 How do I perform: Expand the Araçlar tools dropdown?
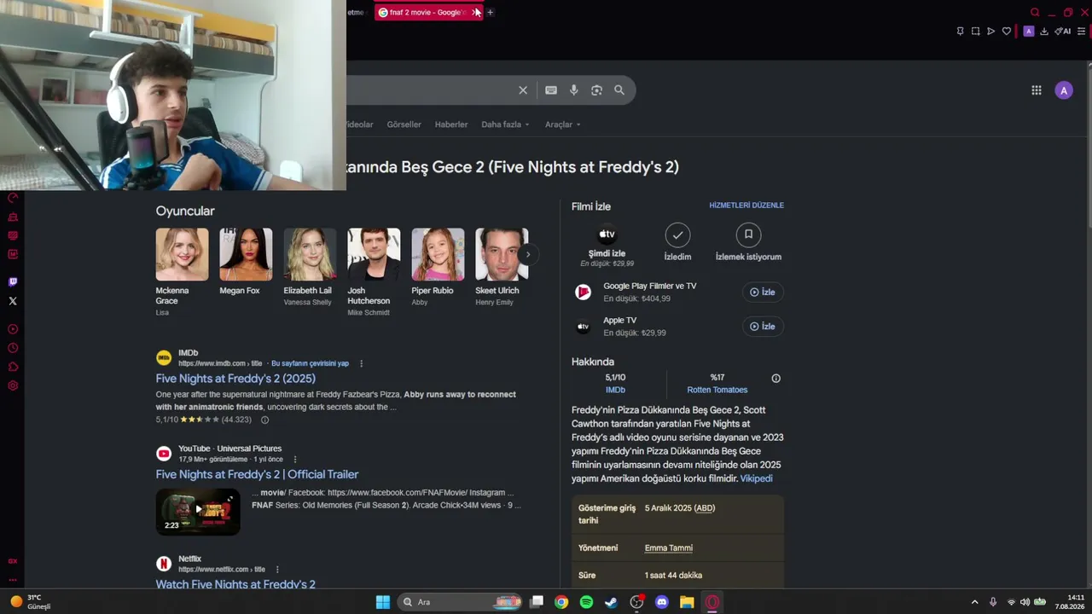[563, 125]
